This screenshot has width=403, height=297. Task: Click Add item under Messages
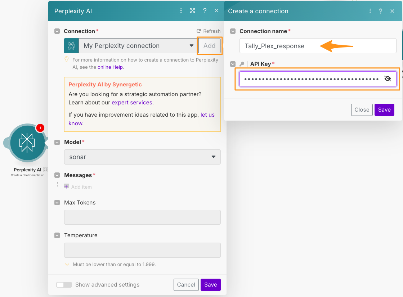(x=81, y=187)
